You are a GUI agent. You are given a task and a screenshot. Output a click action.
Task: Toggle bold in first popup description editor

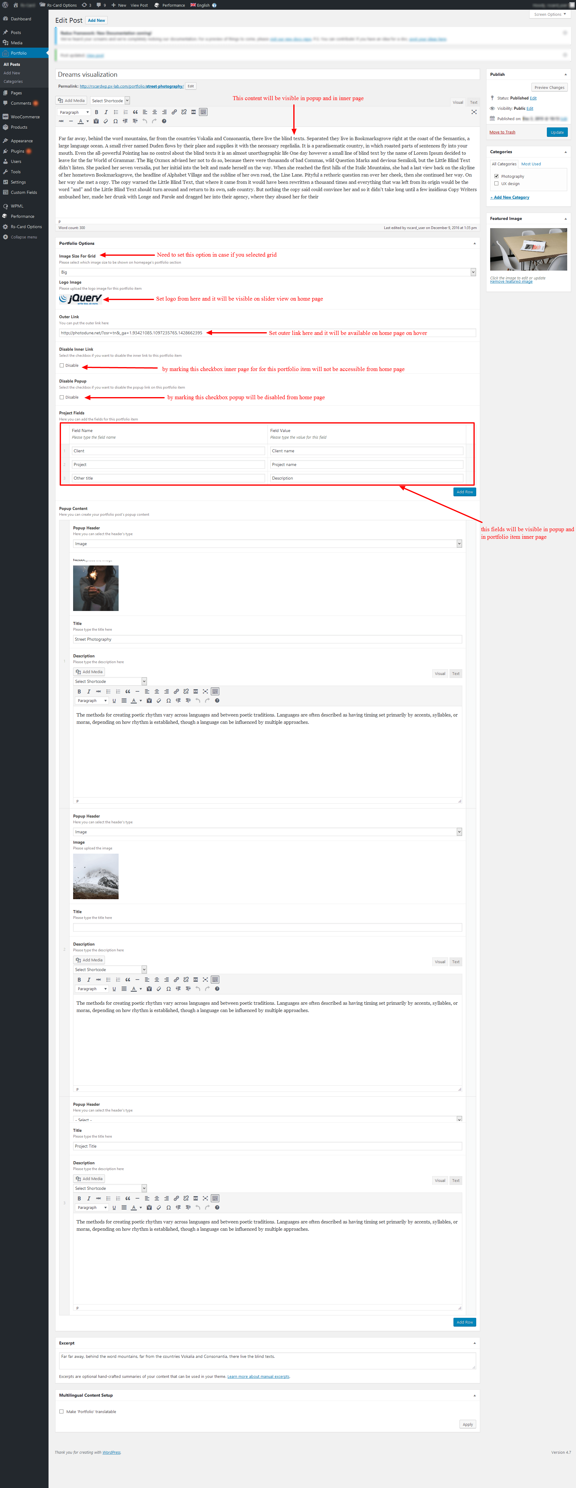79,691
